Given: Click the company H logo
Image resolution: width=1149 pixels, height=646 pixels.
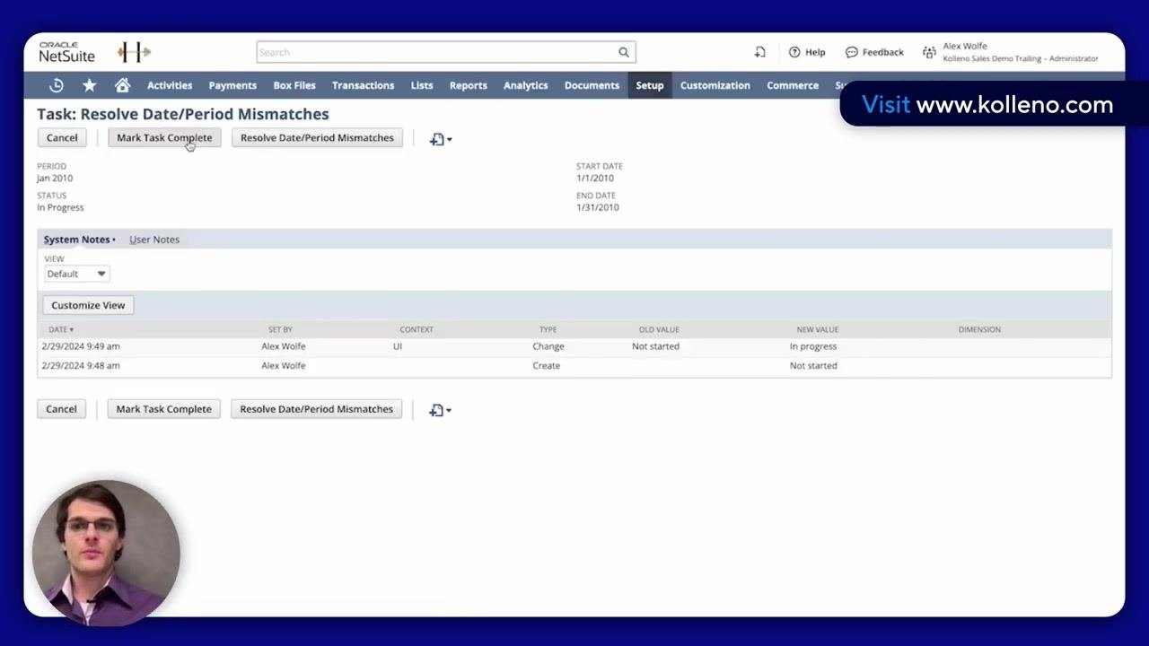Looking at the screenshot, I should tap(134, 52).
